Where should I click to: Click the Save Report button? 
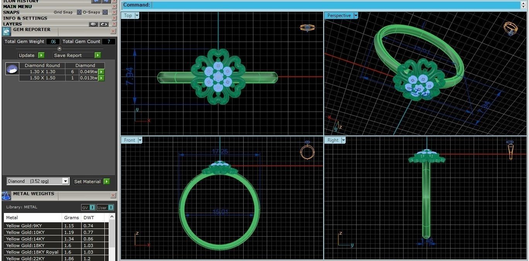tap(73, 55)
